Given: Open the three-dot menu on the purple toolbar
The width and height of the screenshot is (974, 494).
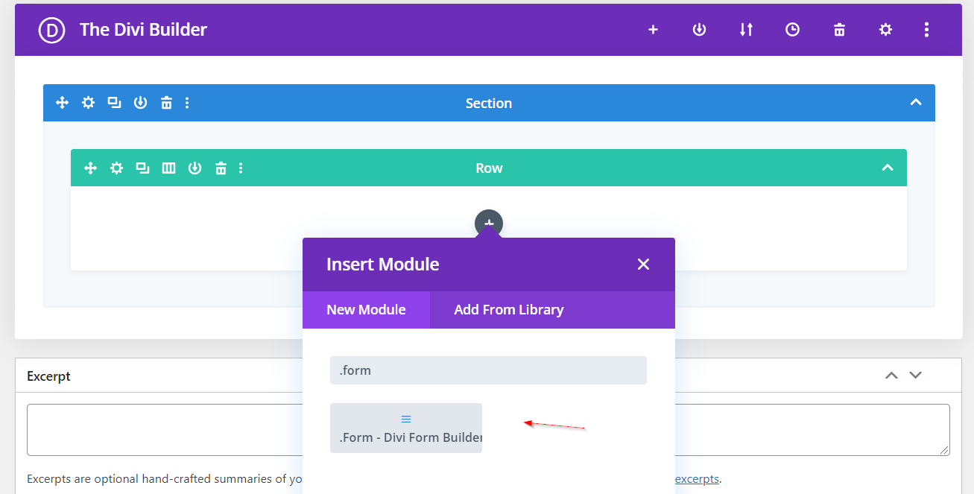Looking at the screenshot, I should [x=926, y=30].
